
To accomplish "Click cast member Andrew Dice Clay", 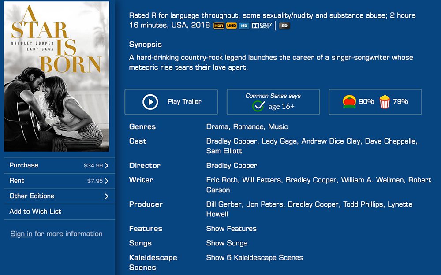I will coord(331,141).
